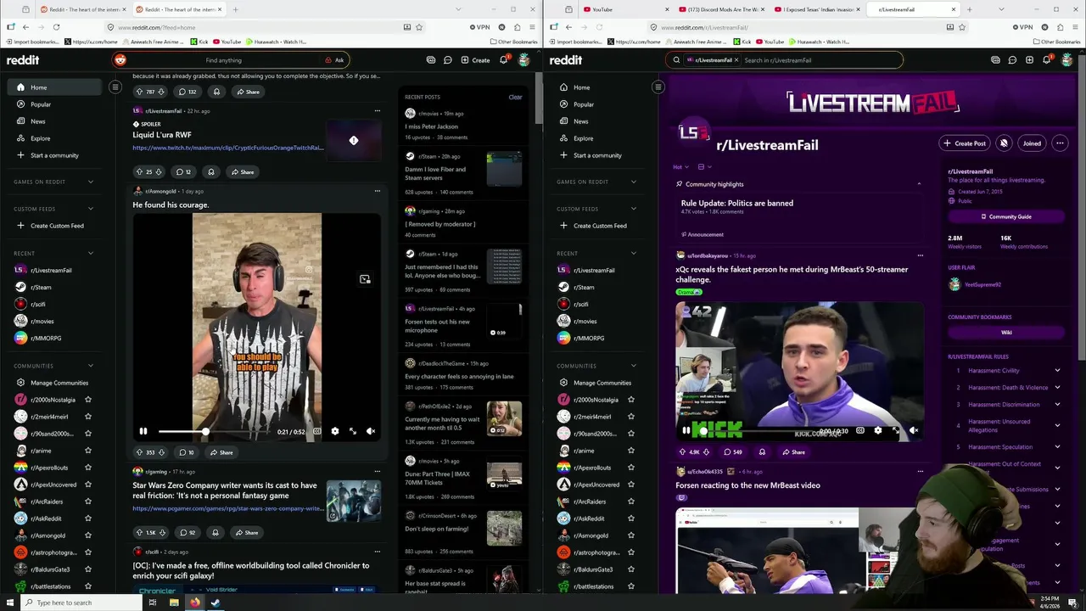1086x611 pixels.
Task: Collapse Games on Reddit section in left window
Action: pos(90,182)
